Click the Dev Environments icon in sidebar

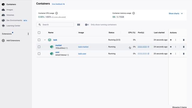click(3, 20)
